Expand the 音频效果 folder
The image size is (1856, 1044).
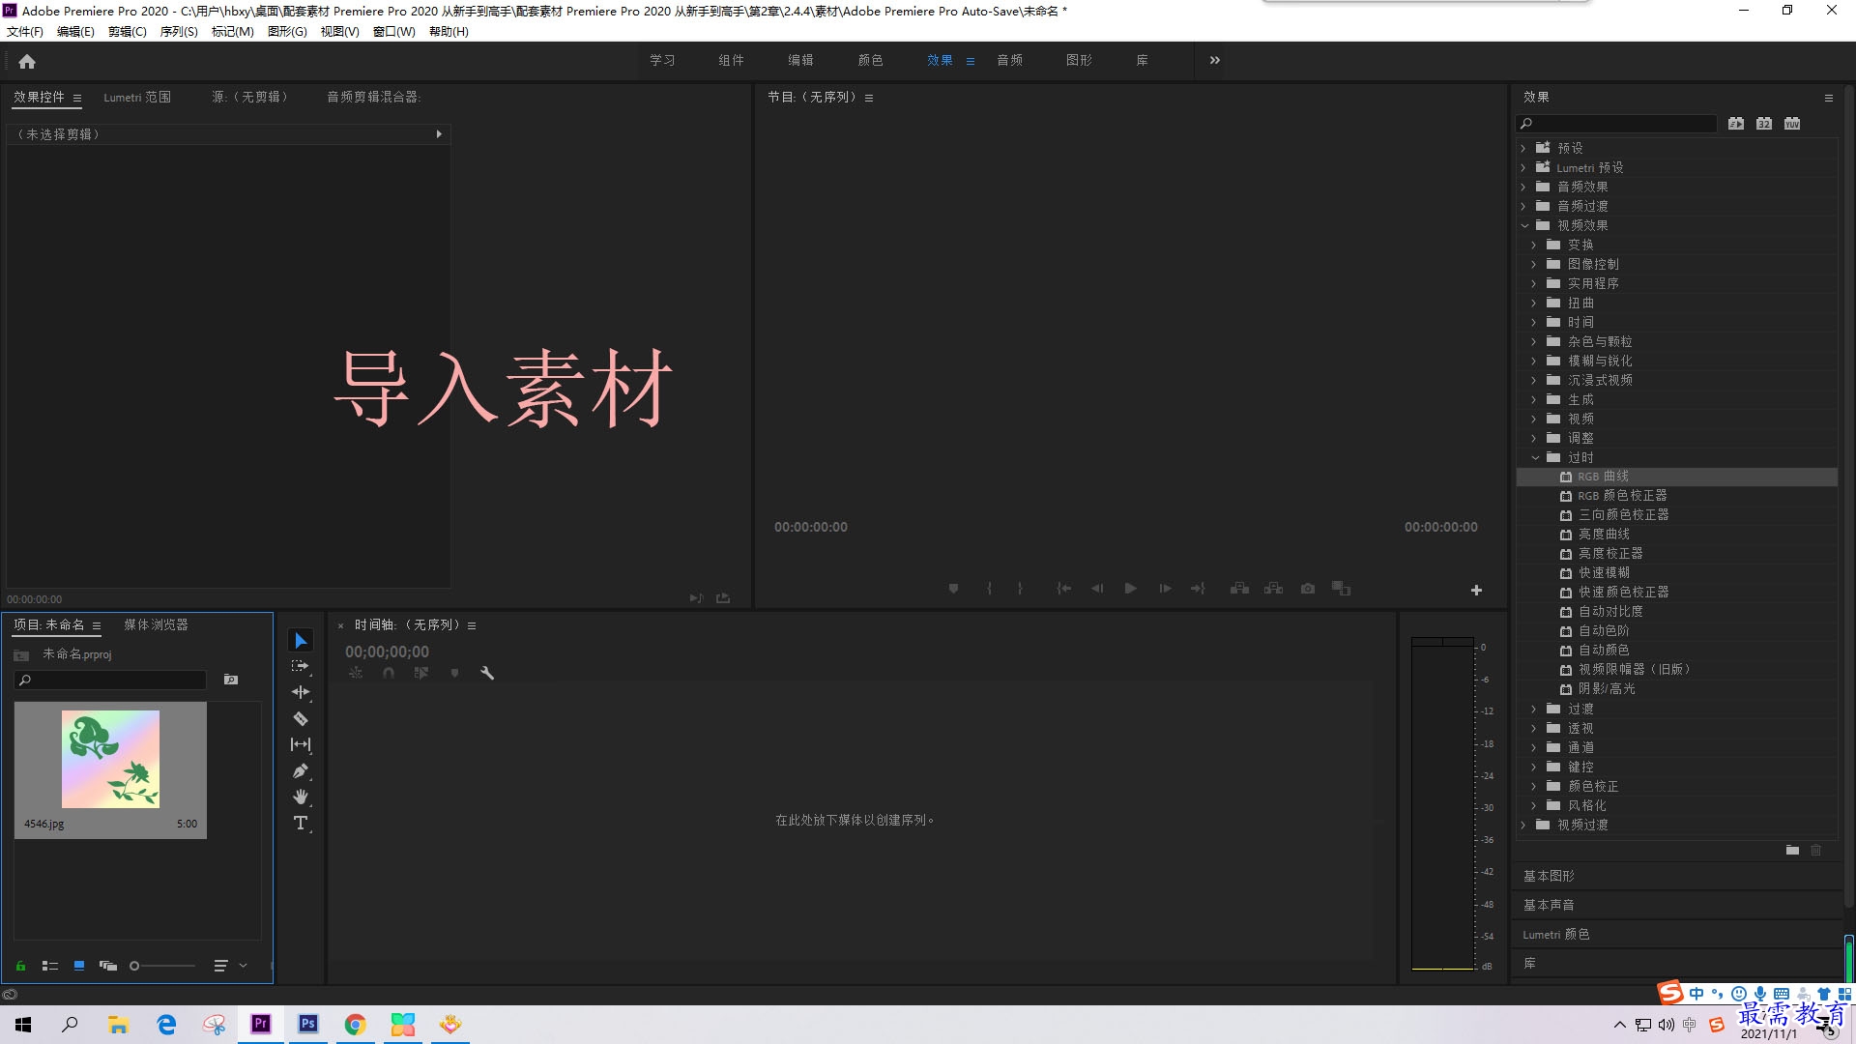(1523, 188)
